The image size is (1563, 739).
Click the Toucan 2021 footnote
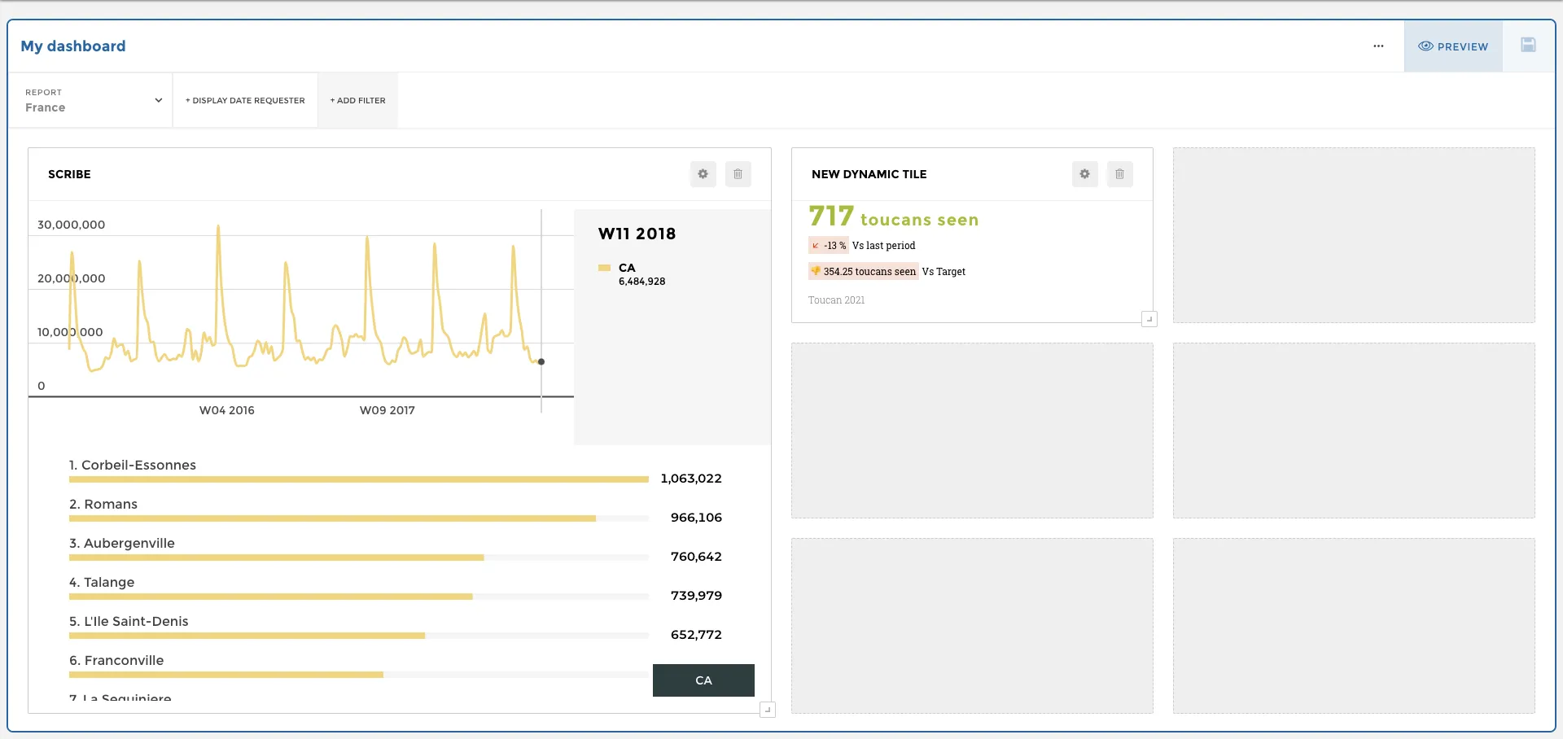[x=836, y=300]
